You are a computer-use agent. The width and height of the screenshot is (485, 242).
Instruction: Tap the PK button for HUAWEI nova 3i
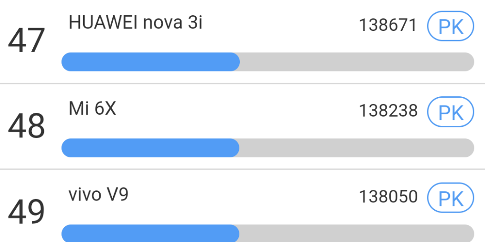click(x=450, y=27)
